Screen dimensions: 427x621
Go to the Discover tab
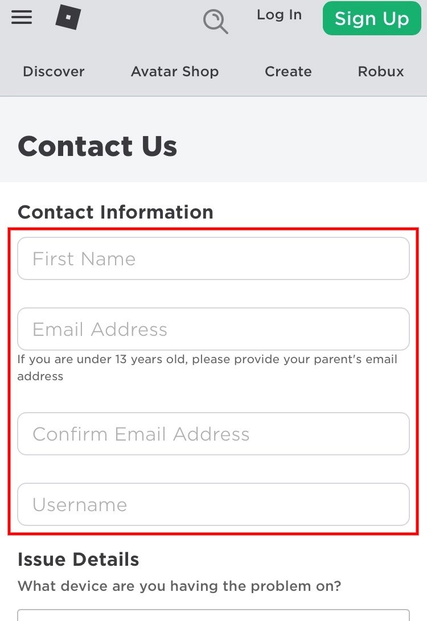[54, 72]
